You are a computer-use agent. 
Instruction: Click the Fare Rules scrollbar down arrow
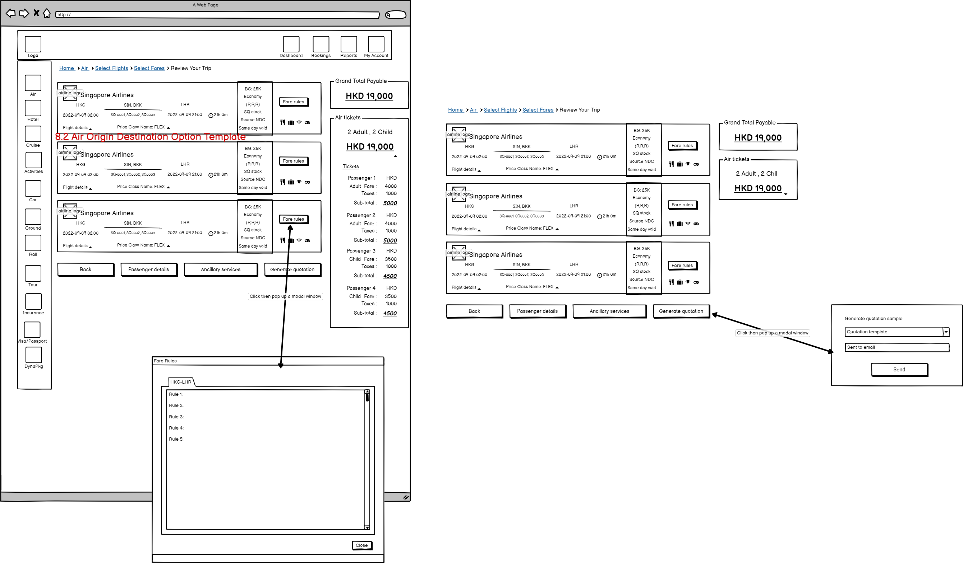(x=367, y=527)
